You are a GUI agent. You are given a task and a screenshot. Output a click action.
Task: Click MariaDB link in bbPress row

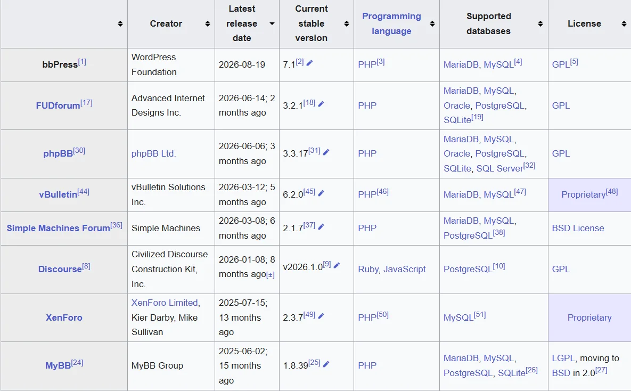pos(461,64)
